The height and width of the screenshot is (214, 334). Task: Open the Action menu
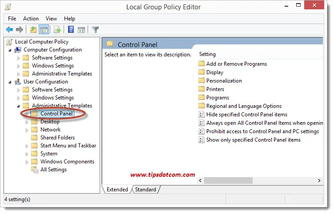click(31, 19)
